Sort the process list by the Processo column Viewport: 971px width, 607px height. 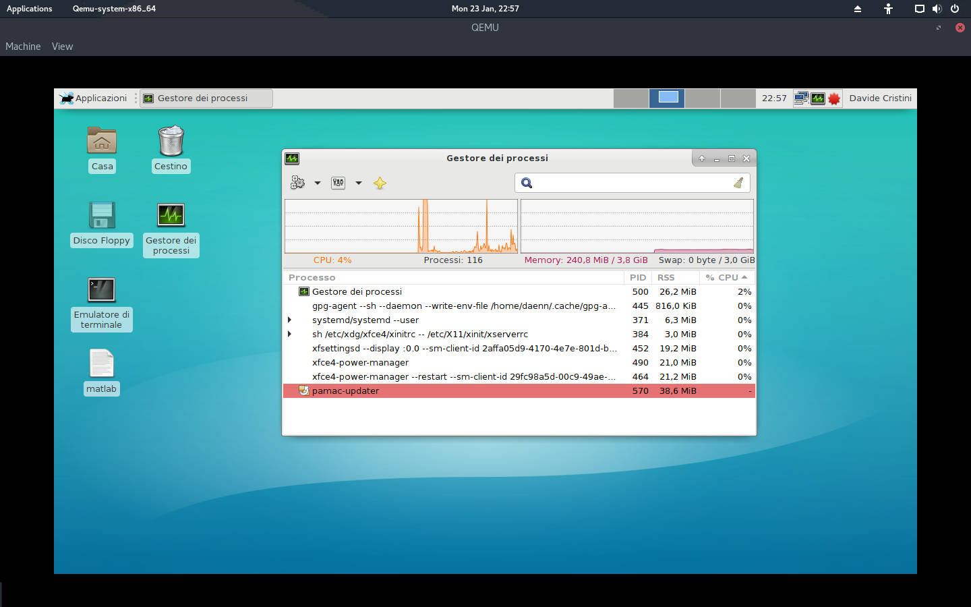(454, 277)
